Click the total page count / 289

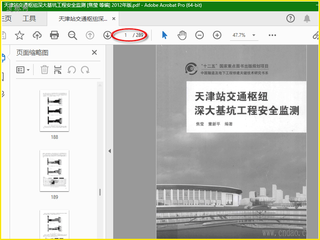[x=138, y=35]
